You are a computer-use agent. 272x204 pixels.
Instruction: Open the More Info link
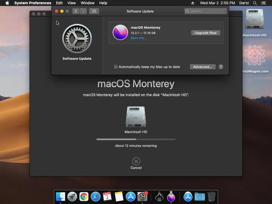point(139,38)
